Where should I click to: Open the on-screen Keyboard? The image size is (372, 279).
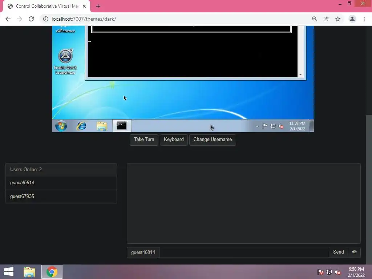174,139
